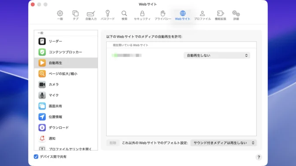Open the 機能拡張 (Extensions) icon tab

click(x=221, y=15)
